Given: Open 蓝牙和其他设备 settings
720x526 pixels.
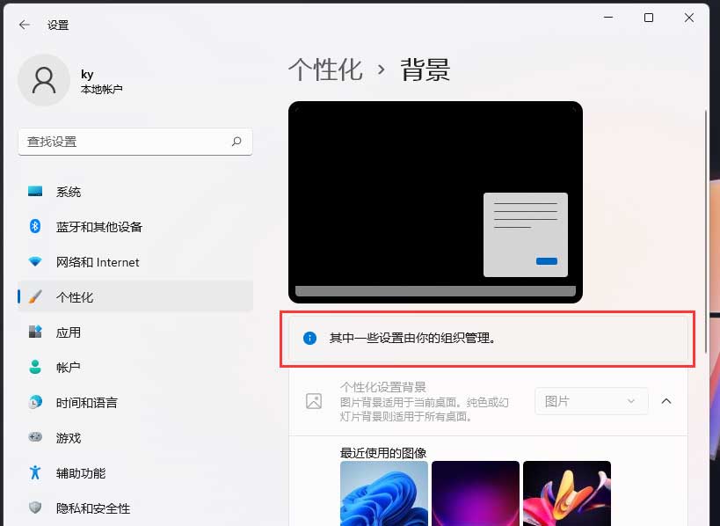Looking at the screenshot, I should [98, 227].
